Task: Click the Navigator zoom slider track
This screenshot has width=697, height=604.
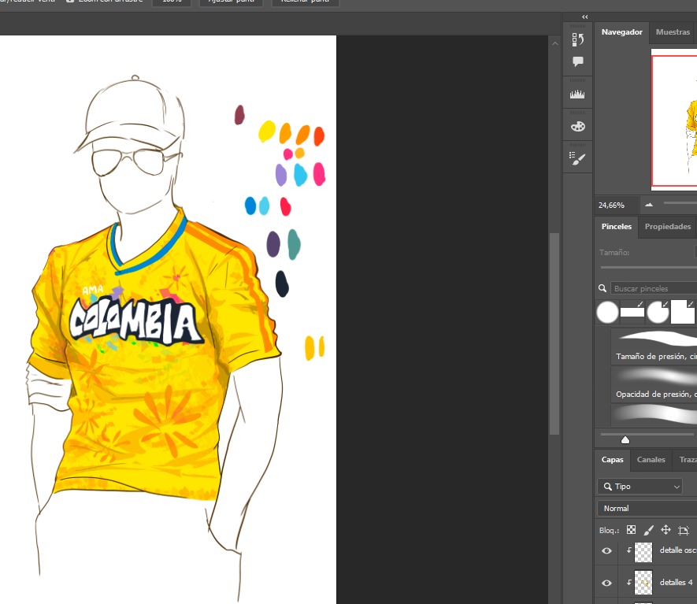Action: click(x=680, y=202)
